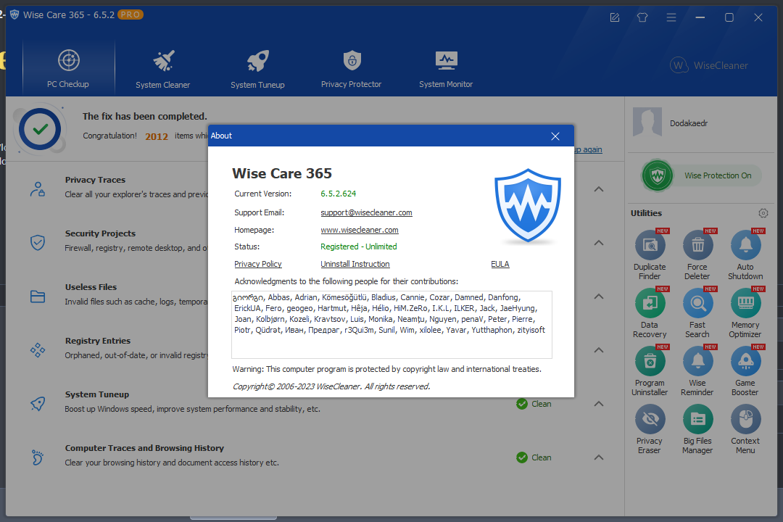The width and height of the screenshot is (783, 522).
Task: Click the Utilities panel heading
Action: [x=646, y=213]
